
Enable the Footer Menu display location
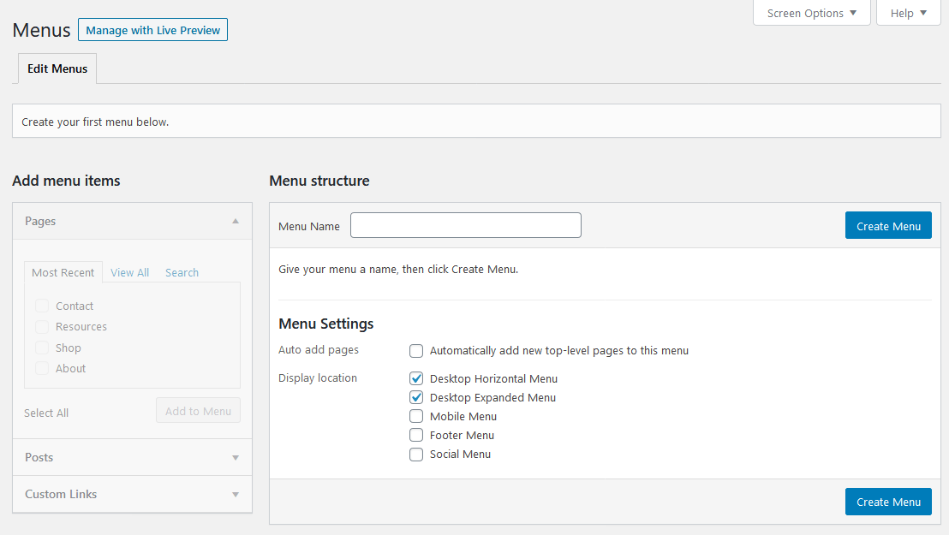pos(416,435)
